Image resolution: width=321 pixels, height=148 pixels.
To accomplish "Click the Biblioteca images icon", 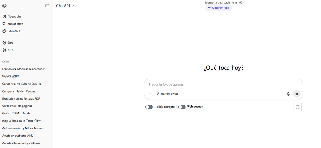I will coord(4,31).
